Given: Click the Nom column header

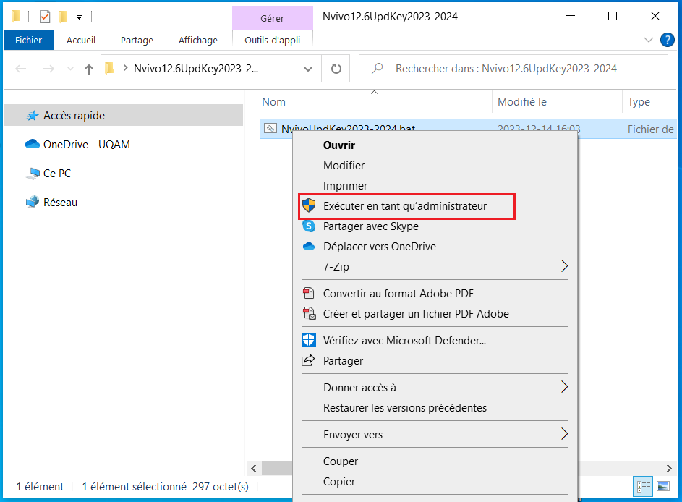Looking at the screenshot, I should click(274, 102).
